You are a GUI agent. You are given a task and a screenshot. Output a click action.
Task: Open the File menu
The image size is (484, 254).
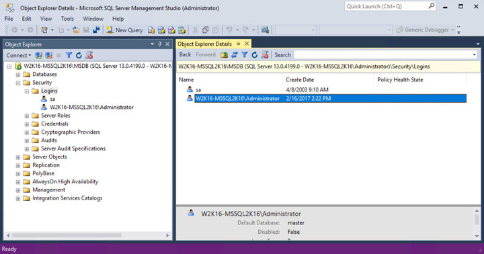(x=9, y=19)
